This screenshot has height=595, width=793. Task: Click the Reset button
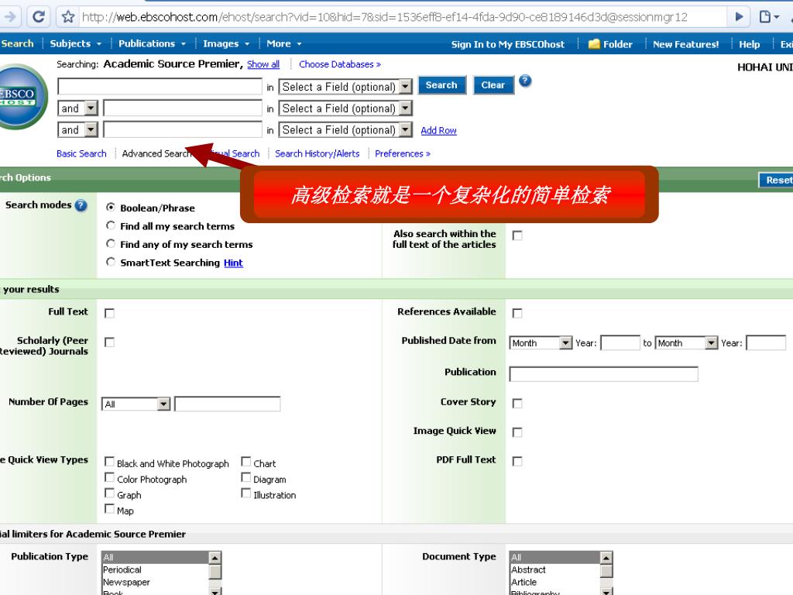(778, 180)
